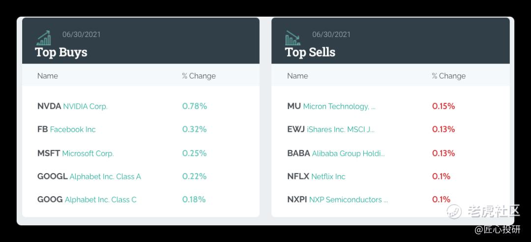This screenshot has height=242, width=531.
Task: Open the NFLX Netflix Inc link
Action: 316,177
